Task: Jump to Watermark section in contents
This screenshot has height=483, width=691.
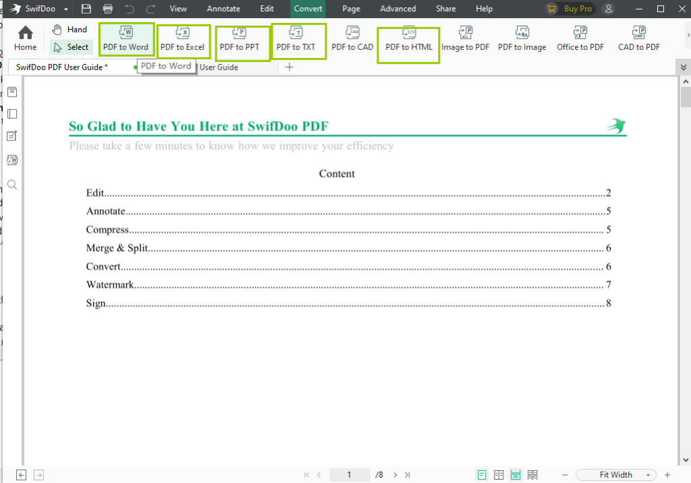Action: coord(348,285)
